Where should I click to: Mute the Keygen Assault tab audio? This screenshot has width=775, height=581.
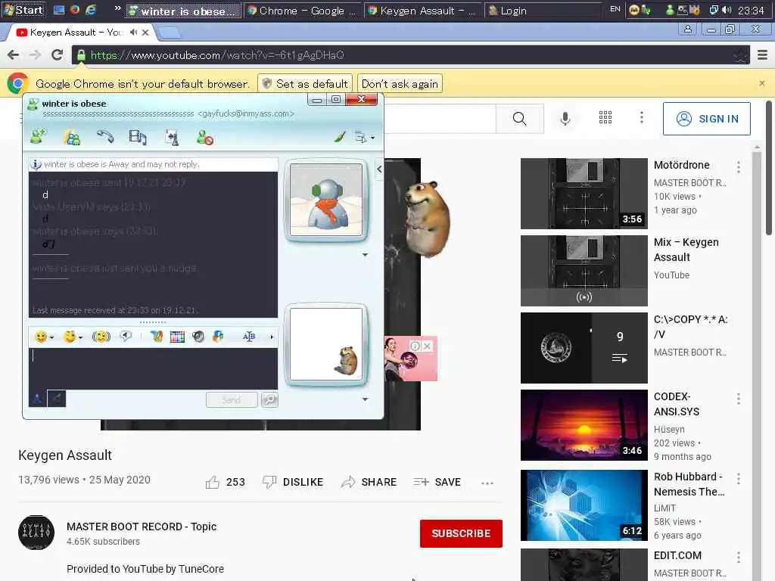tap(133, 32)
